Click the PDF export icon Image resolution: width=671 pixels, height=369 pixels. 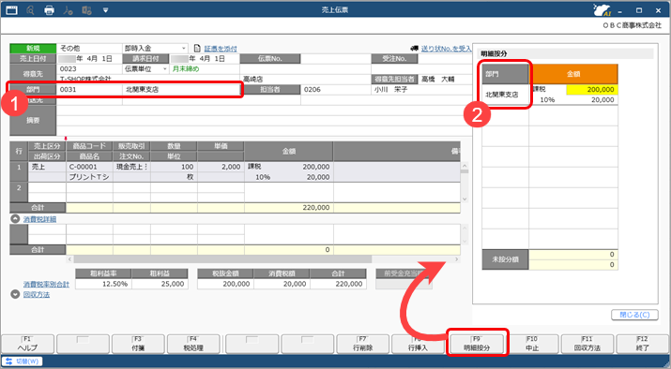point(68,9)
